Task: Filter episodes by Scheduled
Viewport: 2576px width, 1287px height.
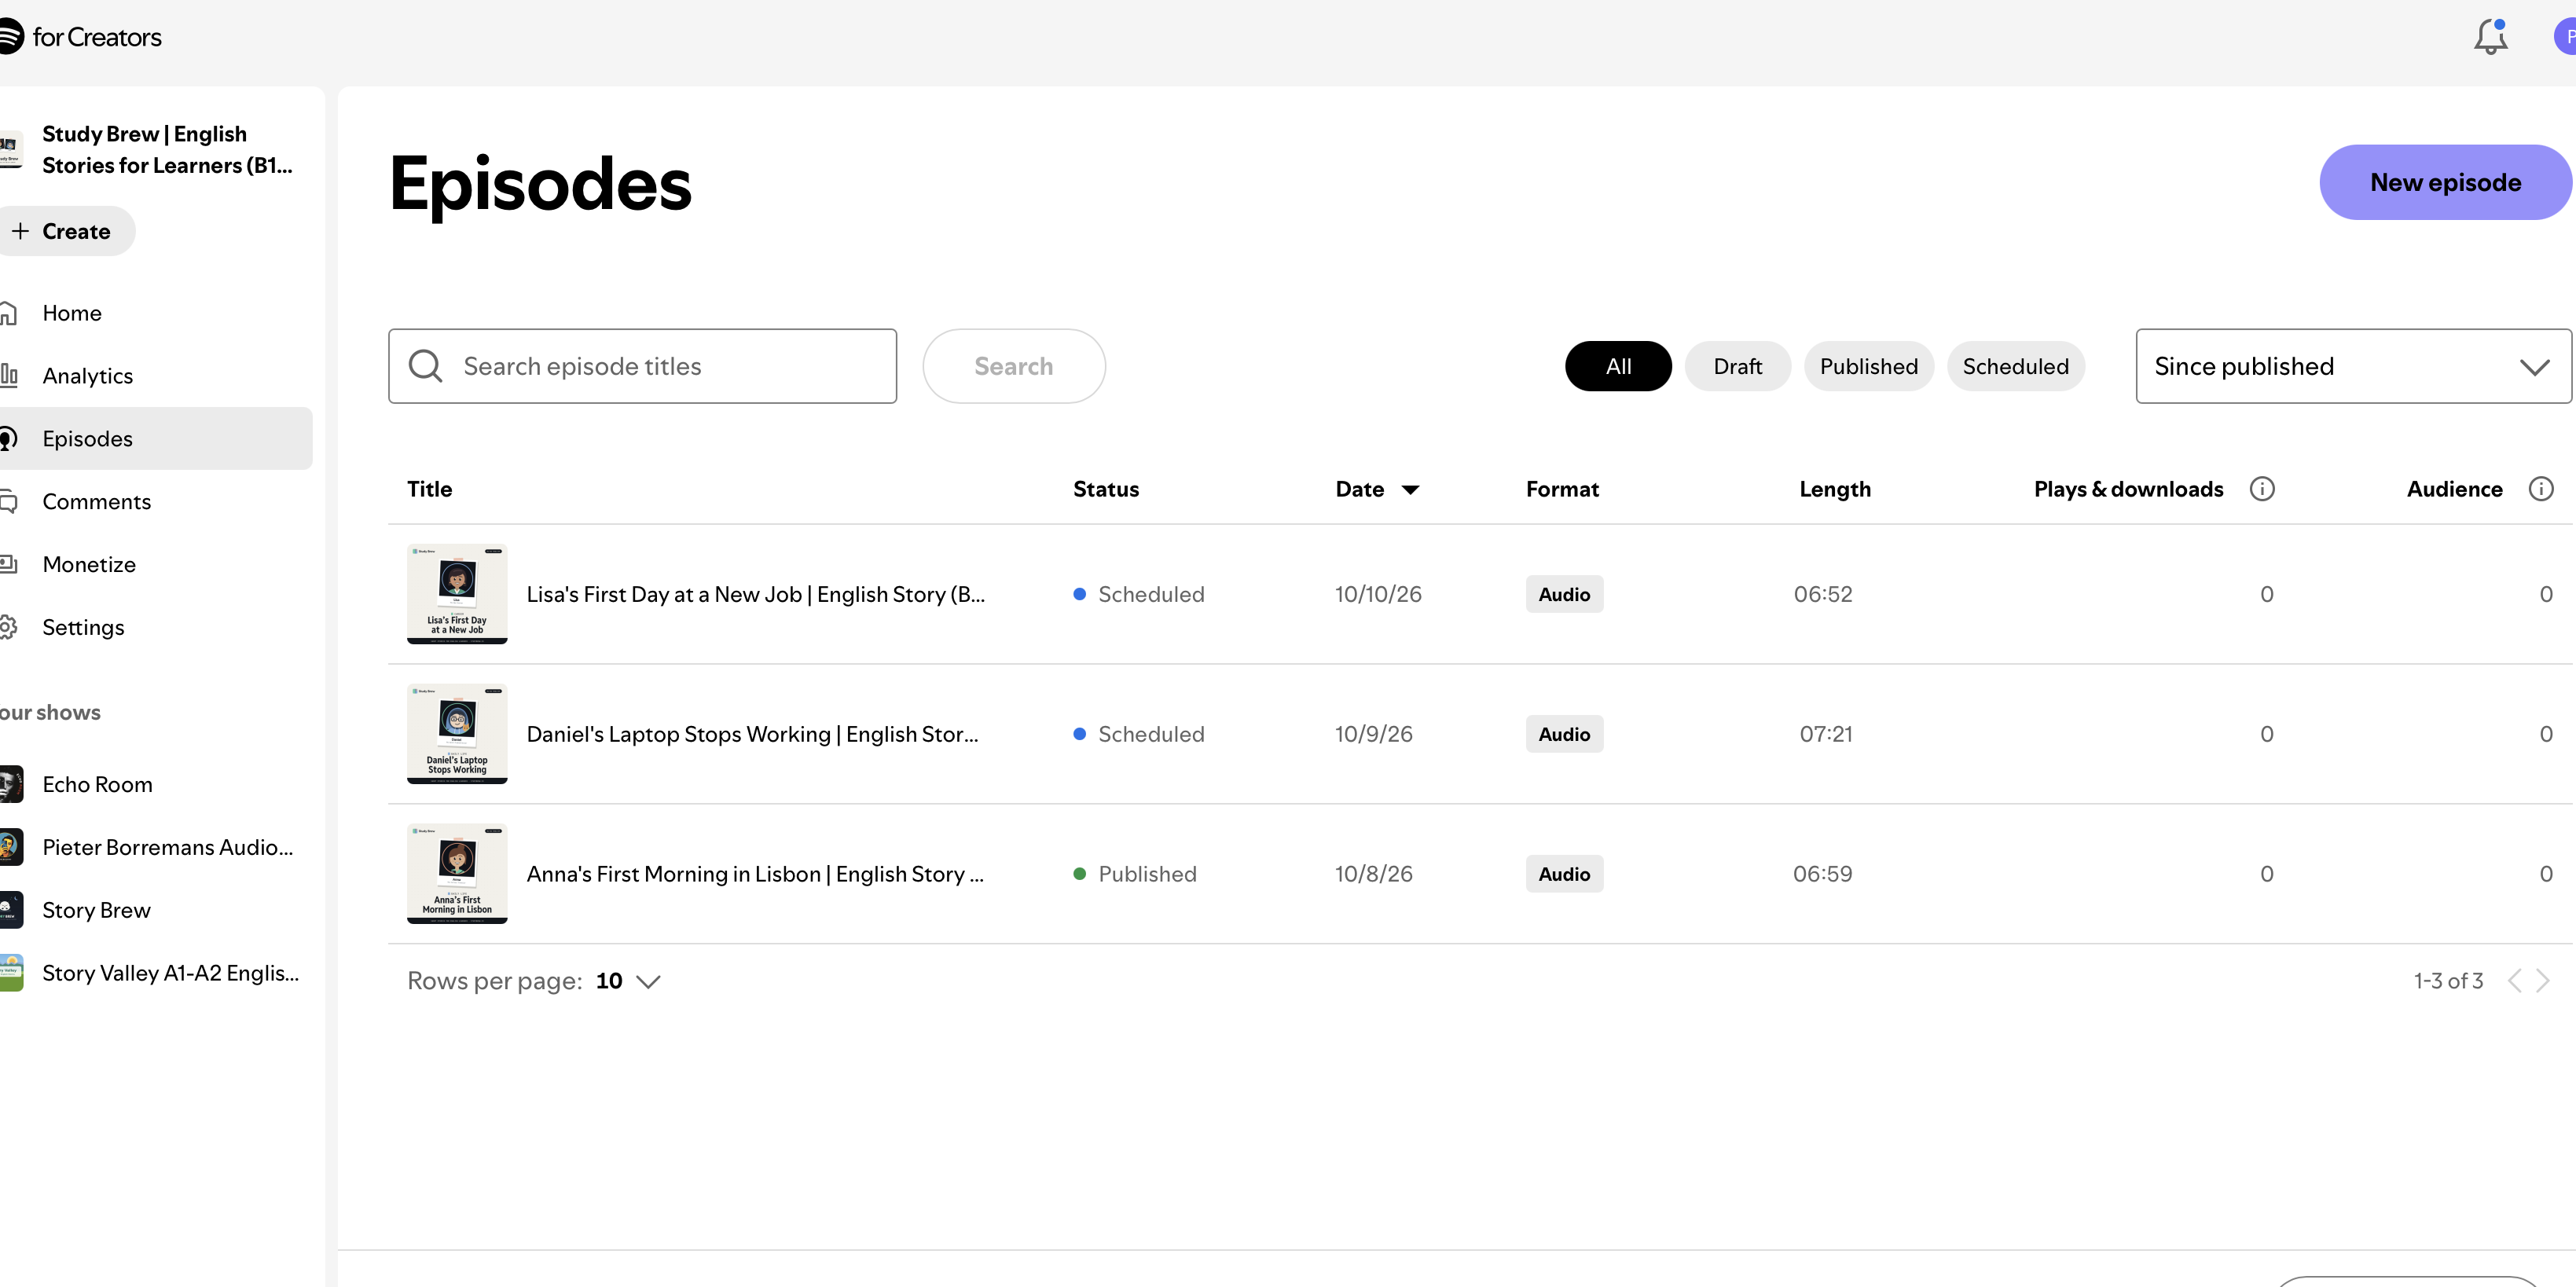Action: point(2015,366)
